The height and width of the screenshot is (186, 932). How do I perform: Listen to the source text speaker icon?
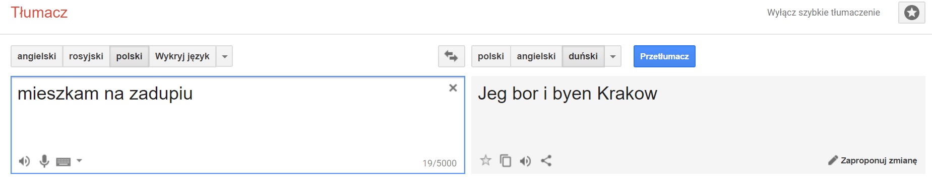[24, 161]
